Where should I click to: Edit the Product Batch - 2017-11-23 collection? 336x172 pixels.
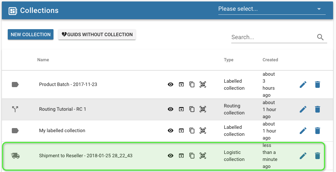[x=303, y=85]
